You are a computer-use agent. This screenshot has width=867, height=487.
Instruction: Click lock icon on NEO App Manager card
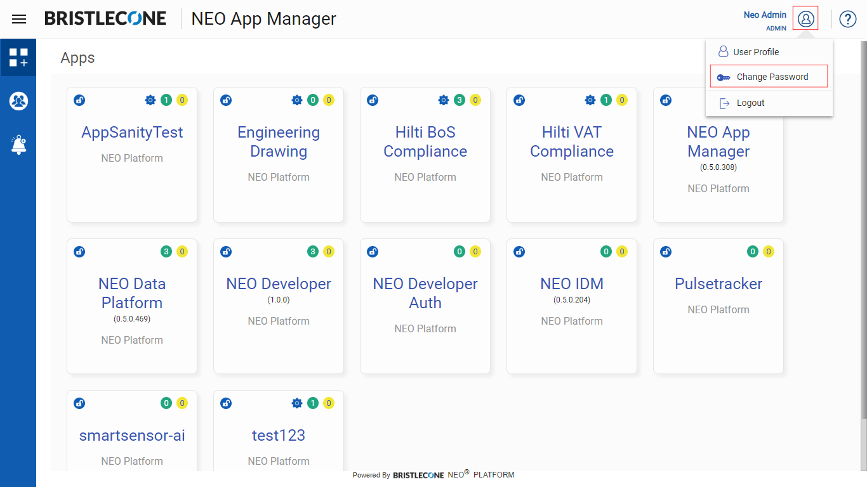(x=666, y=100)
